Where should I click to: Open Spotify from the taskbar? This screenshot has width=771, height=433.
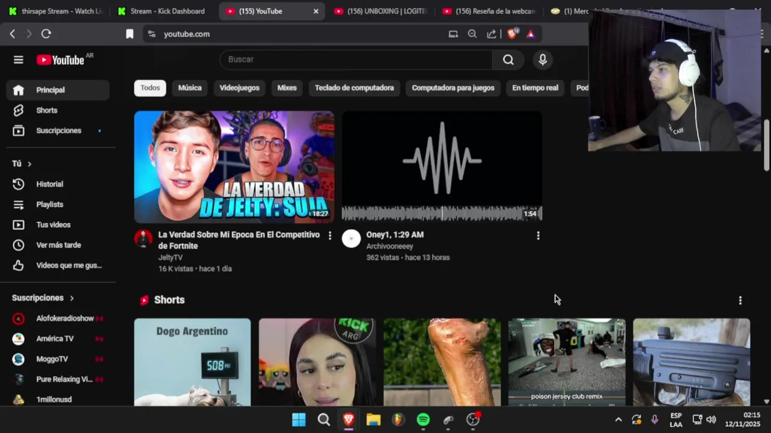click(x=423, y=419)
